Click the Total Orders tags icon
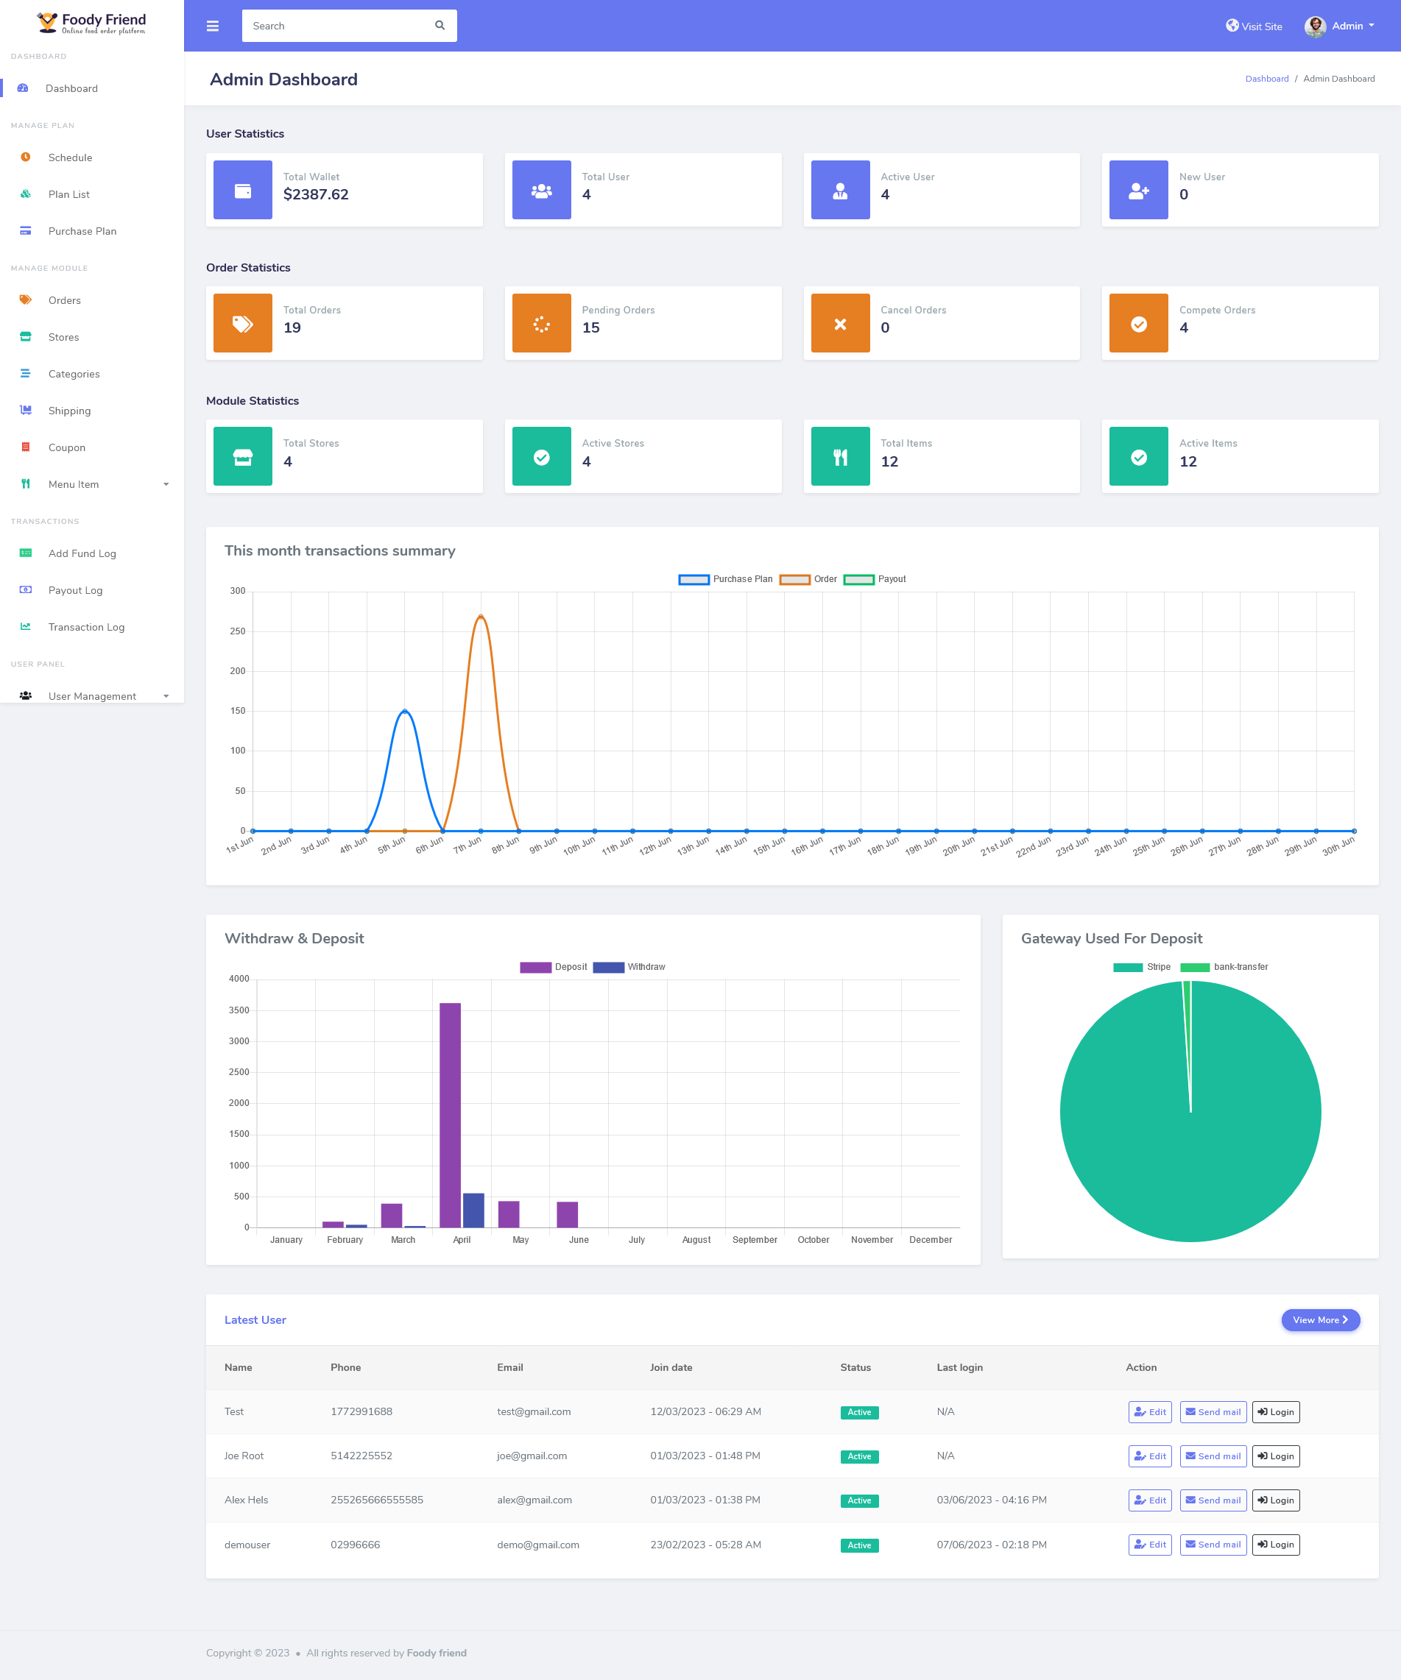The image size is (1401, 1680). [x=242, y=324]
